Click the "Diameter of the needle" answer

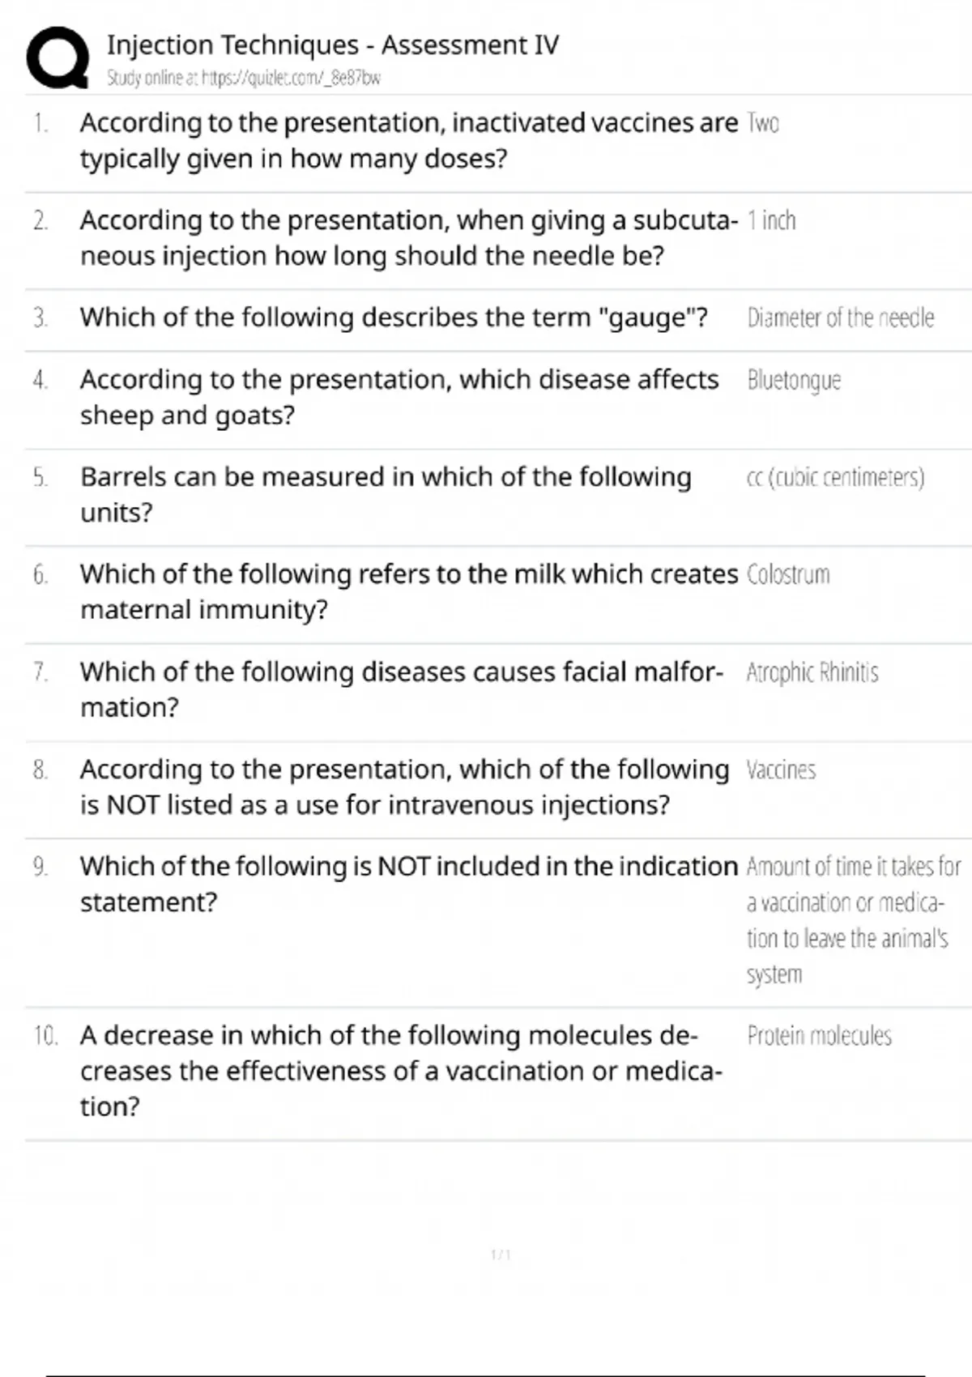(x=840, y=318)
